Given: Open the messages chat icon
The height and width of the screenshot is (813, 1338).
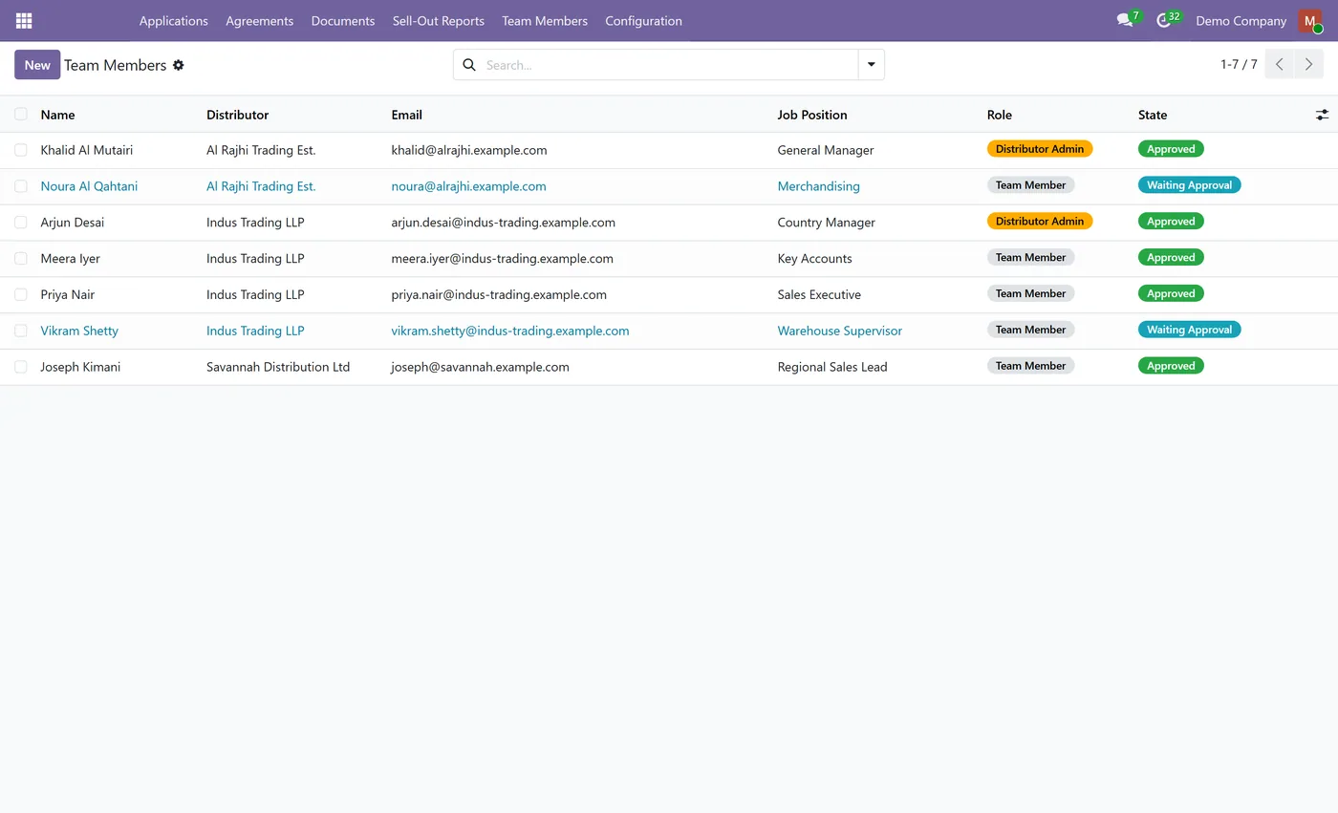Looking at the screenshot, I should 1125,20.
